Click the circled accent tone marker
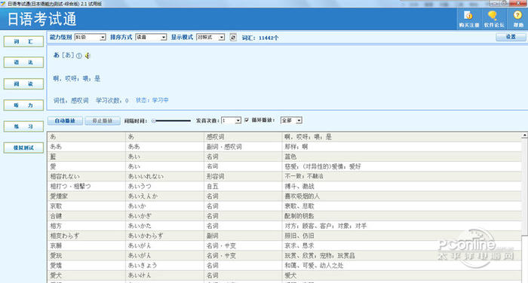The width and height of the screenshot is (528, 283). [78, 56]
